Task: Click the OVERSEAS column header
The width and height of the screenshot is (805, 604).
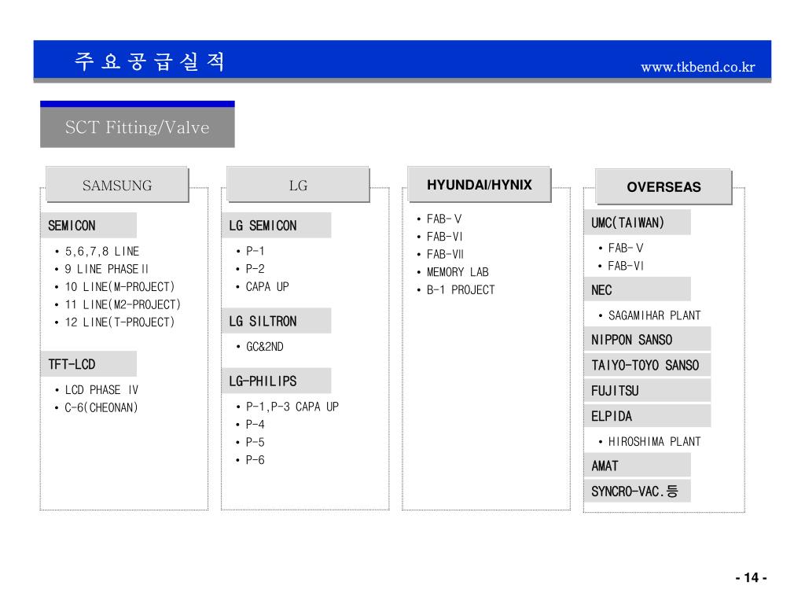Action: (663, 186)
